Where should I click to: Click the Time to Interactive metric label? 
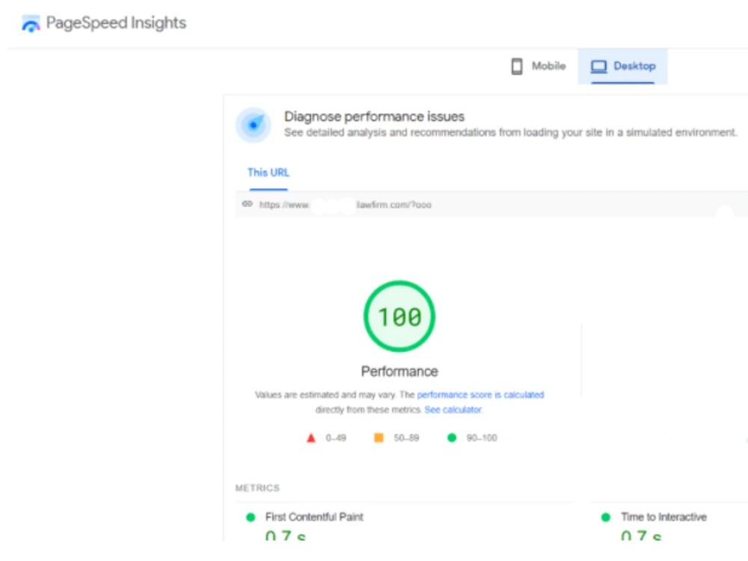(x=663, y=517)
